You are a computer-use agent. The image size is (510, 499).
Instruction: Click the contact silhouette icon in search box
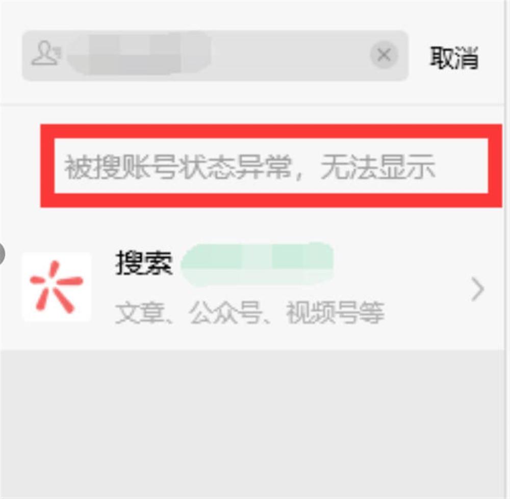point(46,54)
